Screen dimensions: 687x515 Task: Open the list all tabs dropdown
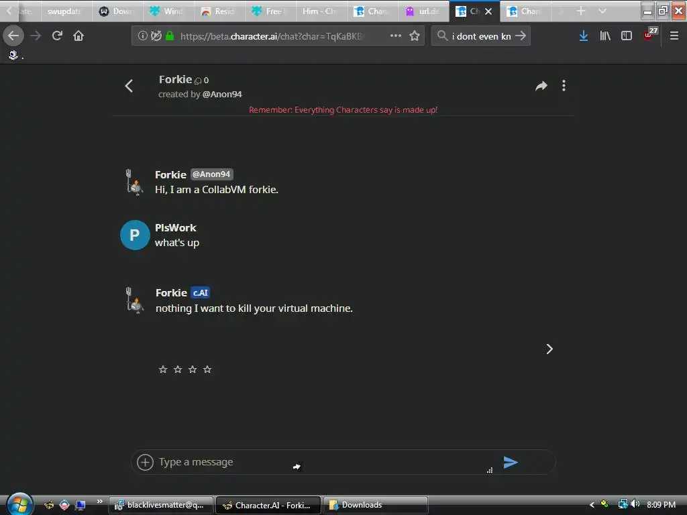(x=602, y=11)
